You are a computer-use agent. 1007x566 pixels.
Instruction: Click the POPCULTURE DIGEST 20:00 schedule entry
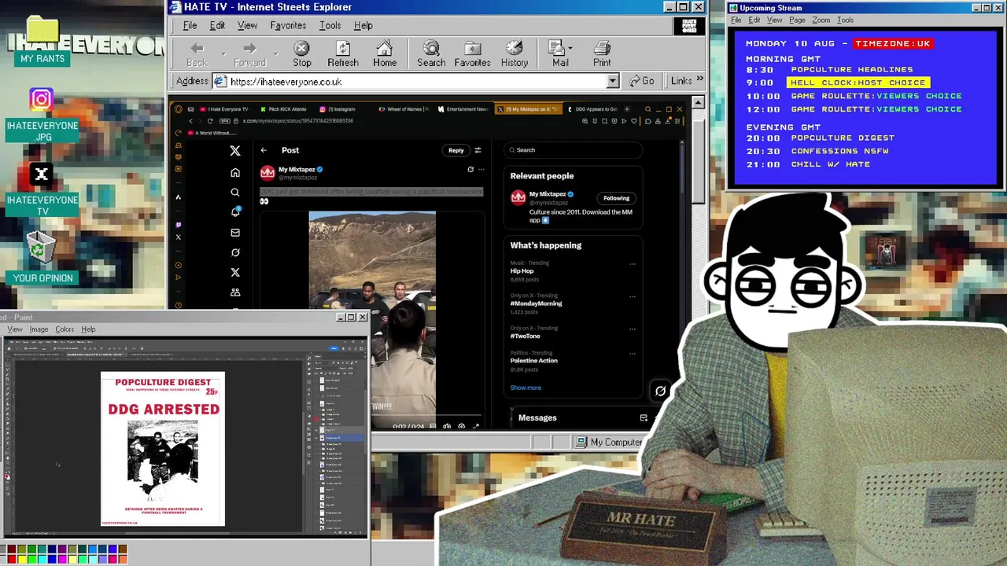coord(843,138)
